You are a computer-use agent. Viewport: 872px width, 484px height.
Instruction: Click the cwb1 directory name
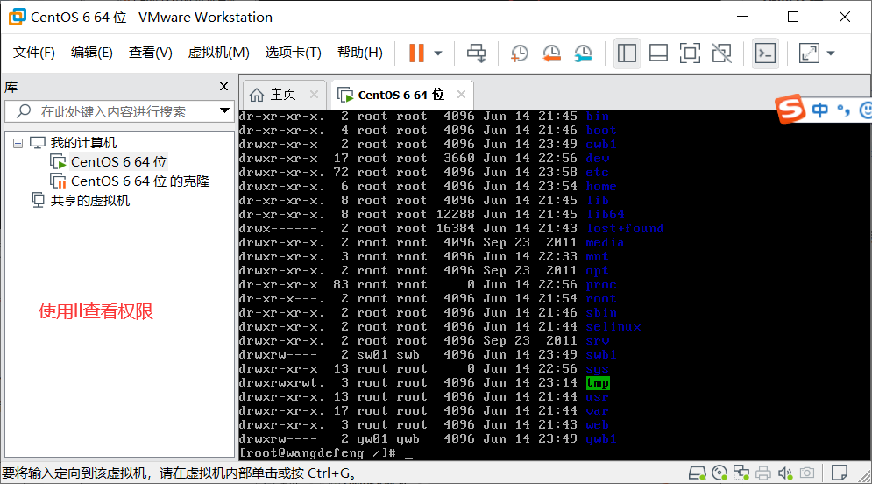601,144
